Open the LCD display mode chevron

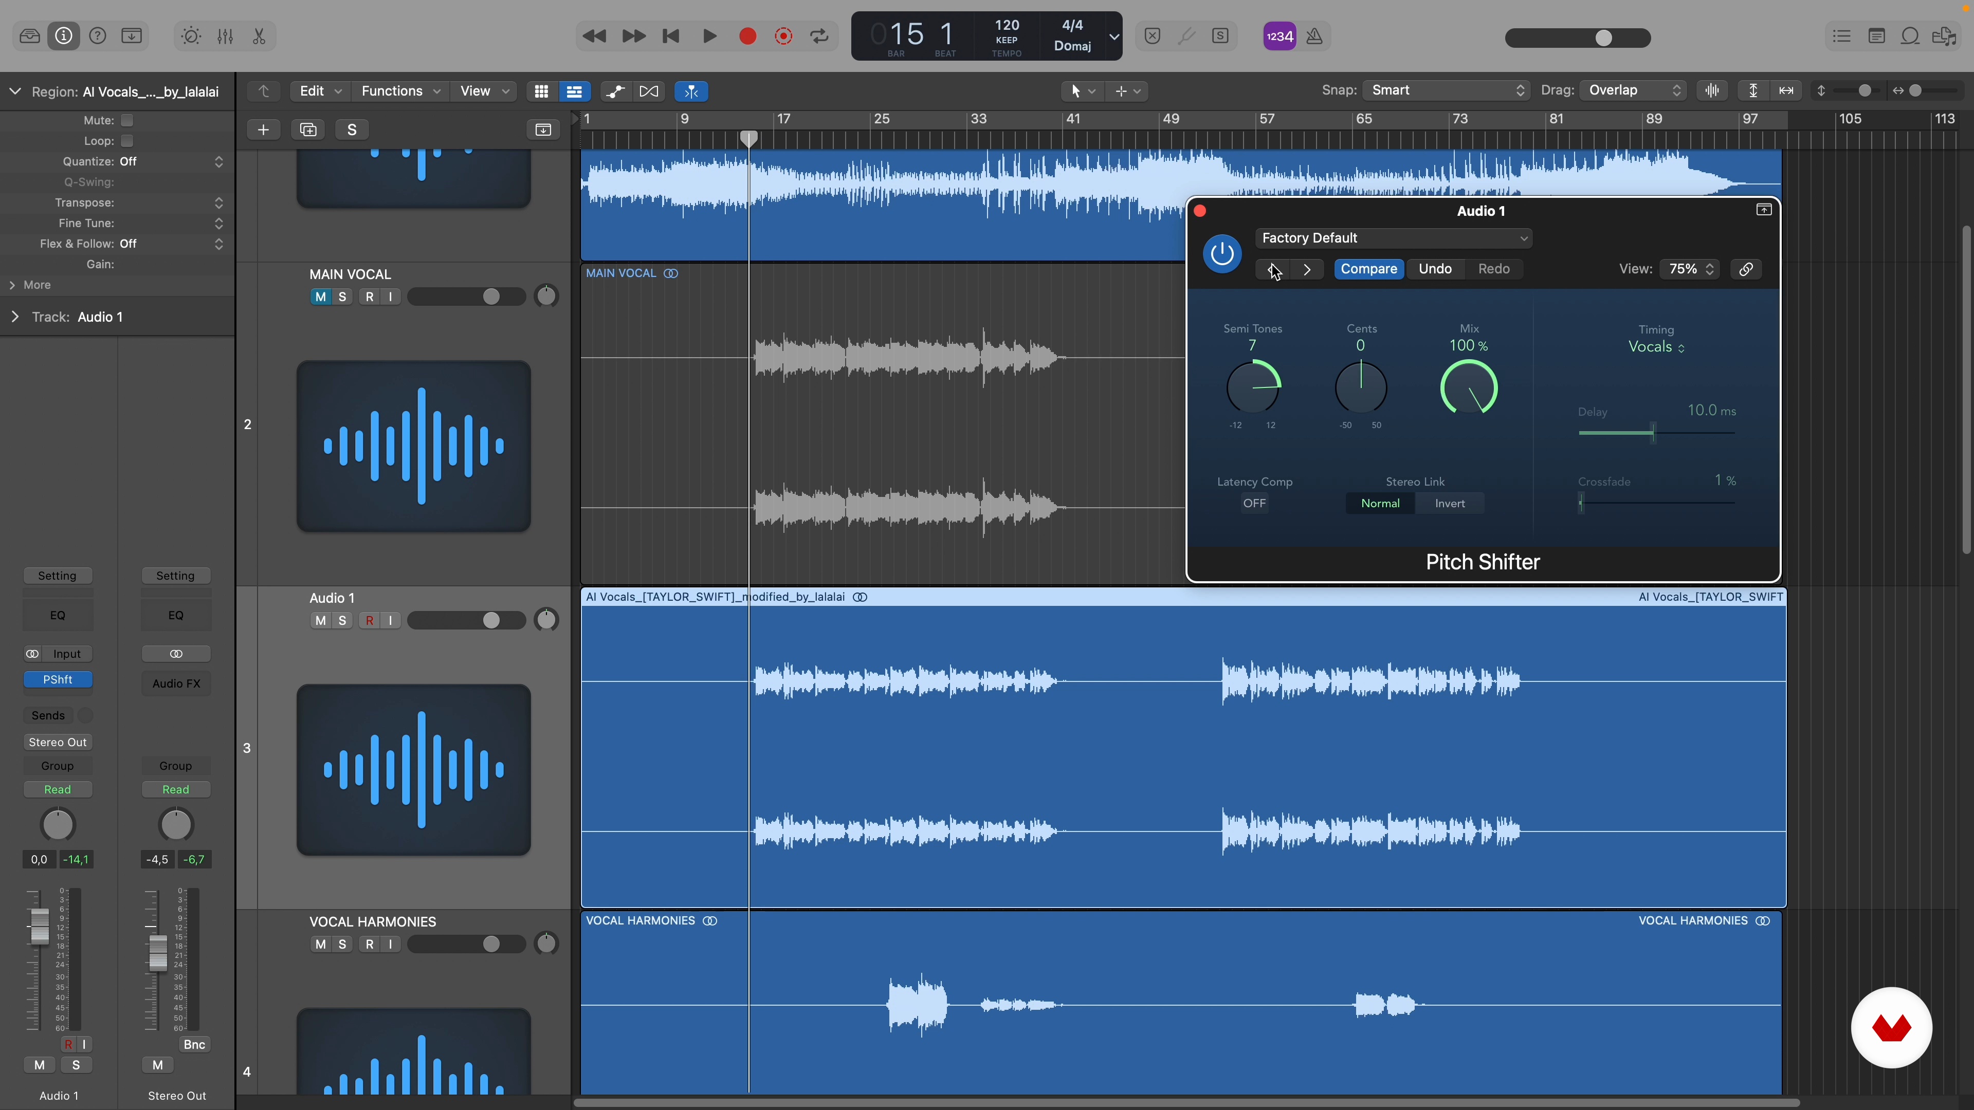pyautogui.click(x=1113, y=36)
